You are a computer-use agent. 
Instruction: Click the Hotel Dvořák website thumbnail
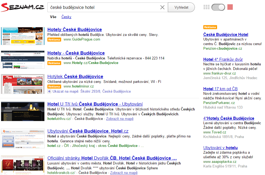23,165
